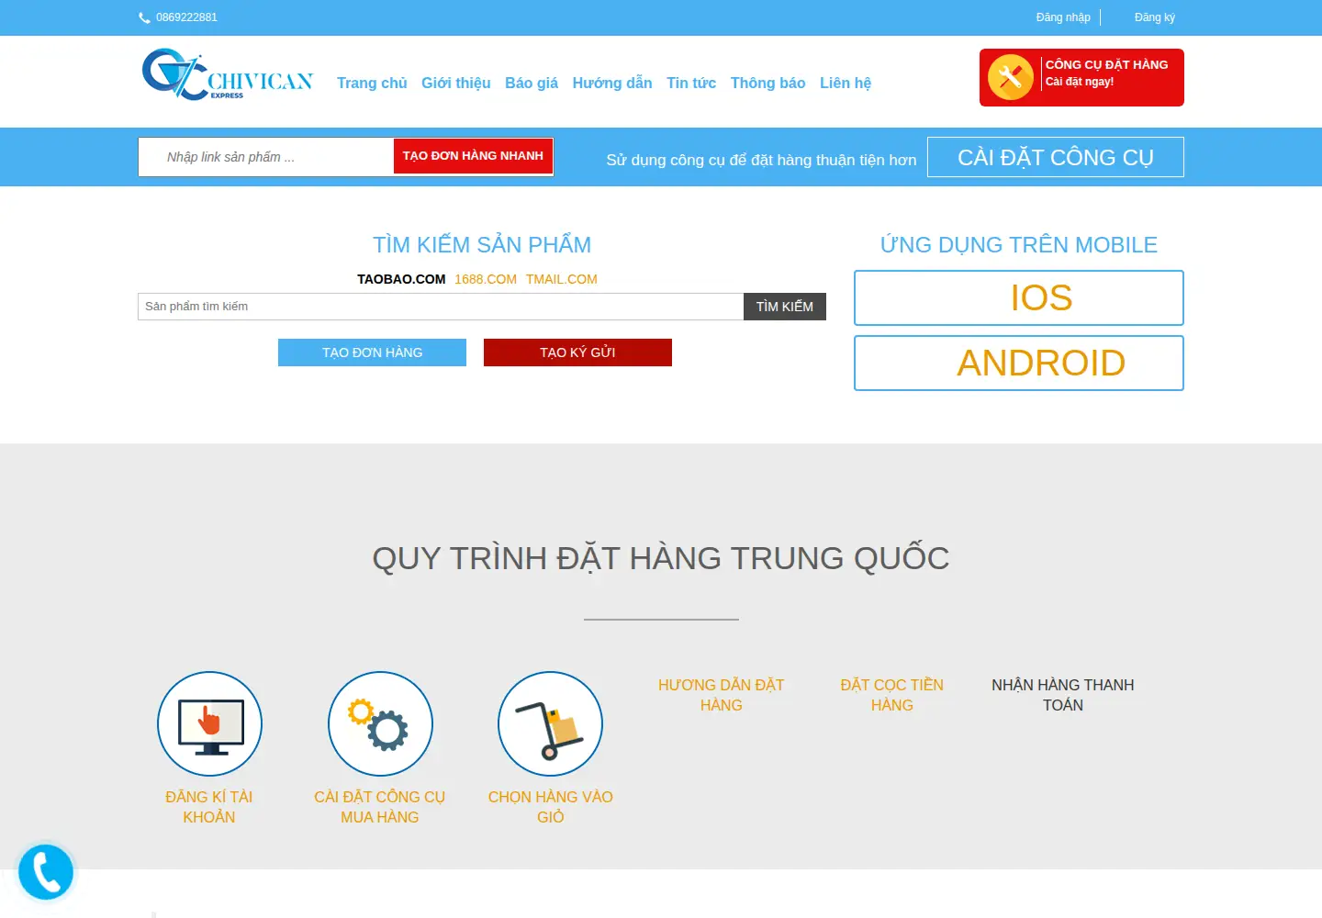Open the ANDROID app button
1322x918 pixels.
click(x=1019, y=363)
